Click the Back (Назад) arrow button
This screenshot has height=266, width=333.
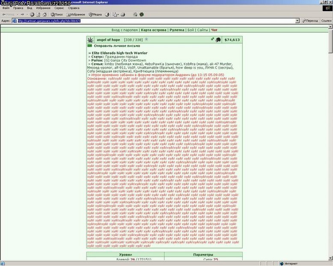(x=8, y=15)
